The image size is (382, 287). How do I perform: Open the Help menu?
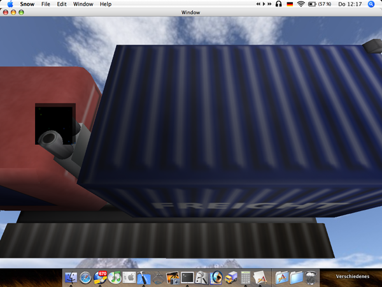tap(106, 4)
